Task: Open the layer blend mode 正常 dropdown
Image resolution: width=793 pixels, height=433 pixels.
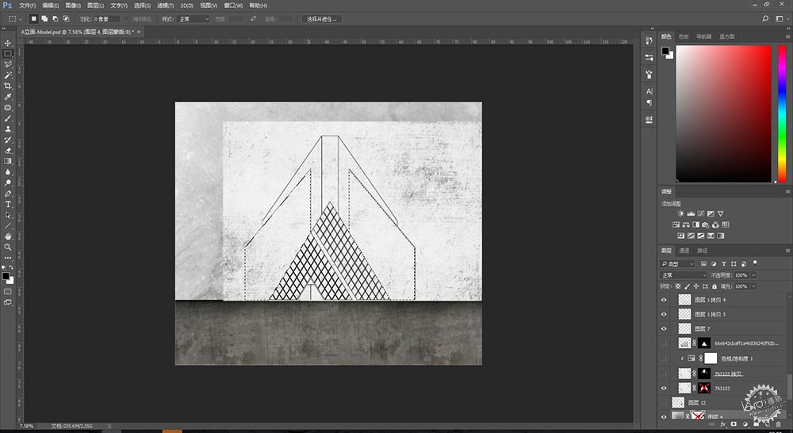Action: pyautogui.click(x=684, y=275)
